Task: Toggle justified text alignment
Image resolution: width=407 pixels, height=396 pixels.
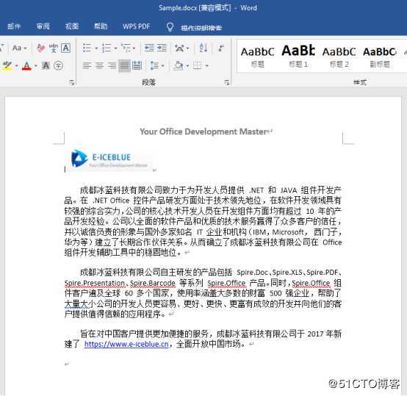Action: point(124,65)
